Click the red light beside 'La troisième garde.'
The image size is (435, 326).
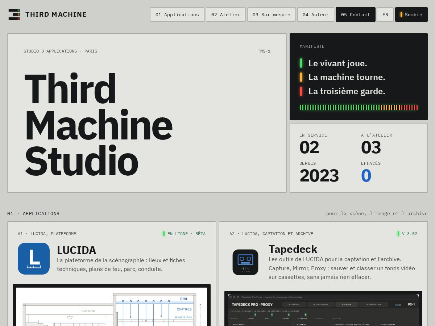pos(301,91)
